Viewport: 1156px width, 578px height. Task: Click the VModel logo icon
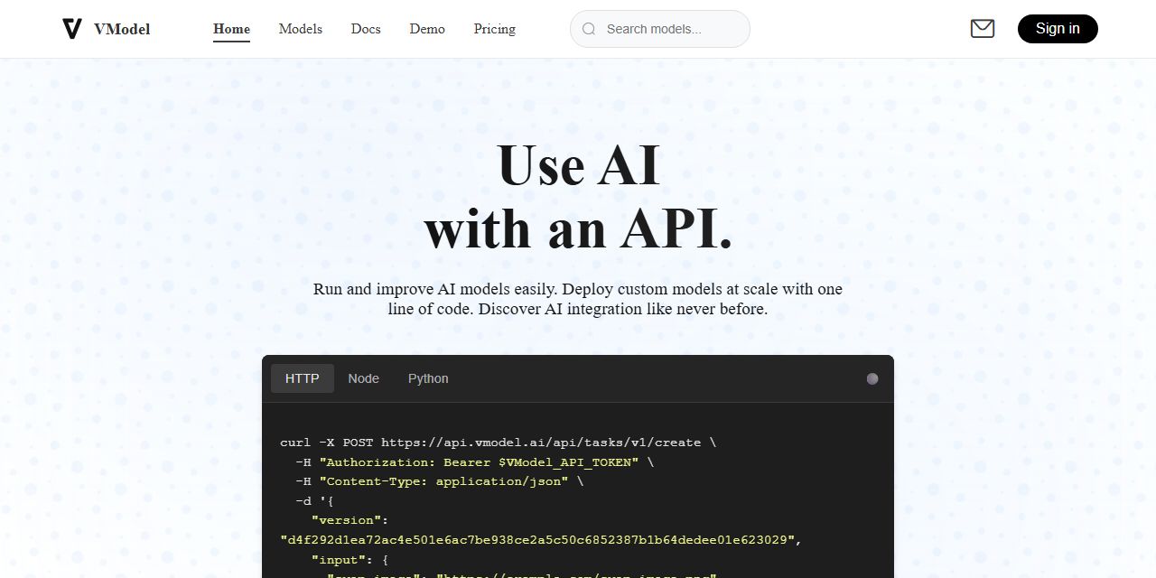72,29
